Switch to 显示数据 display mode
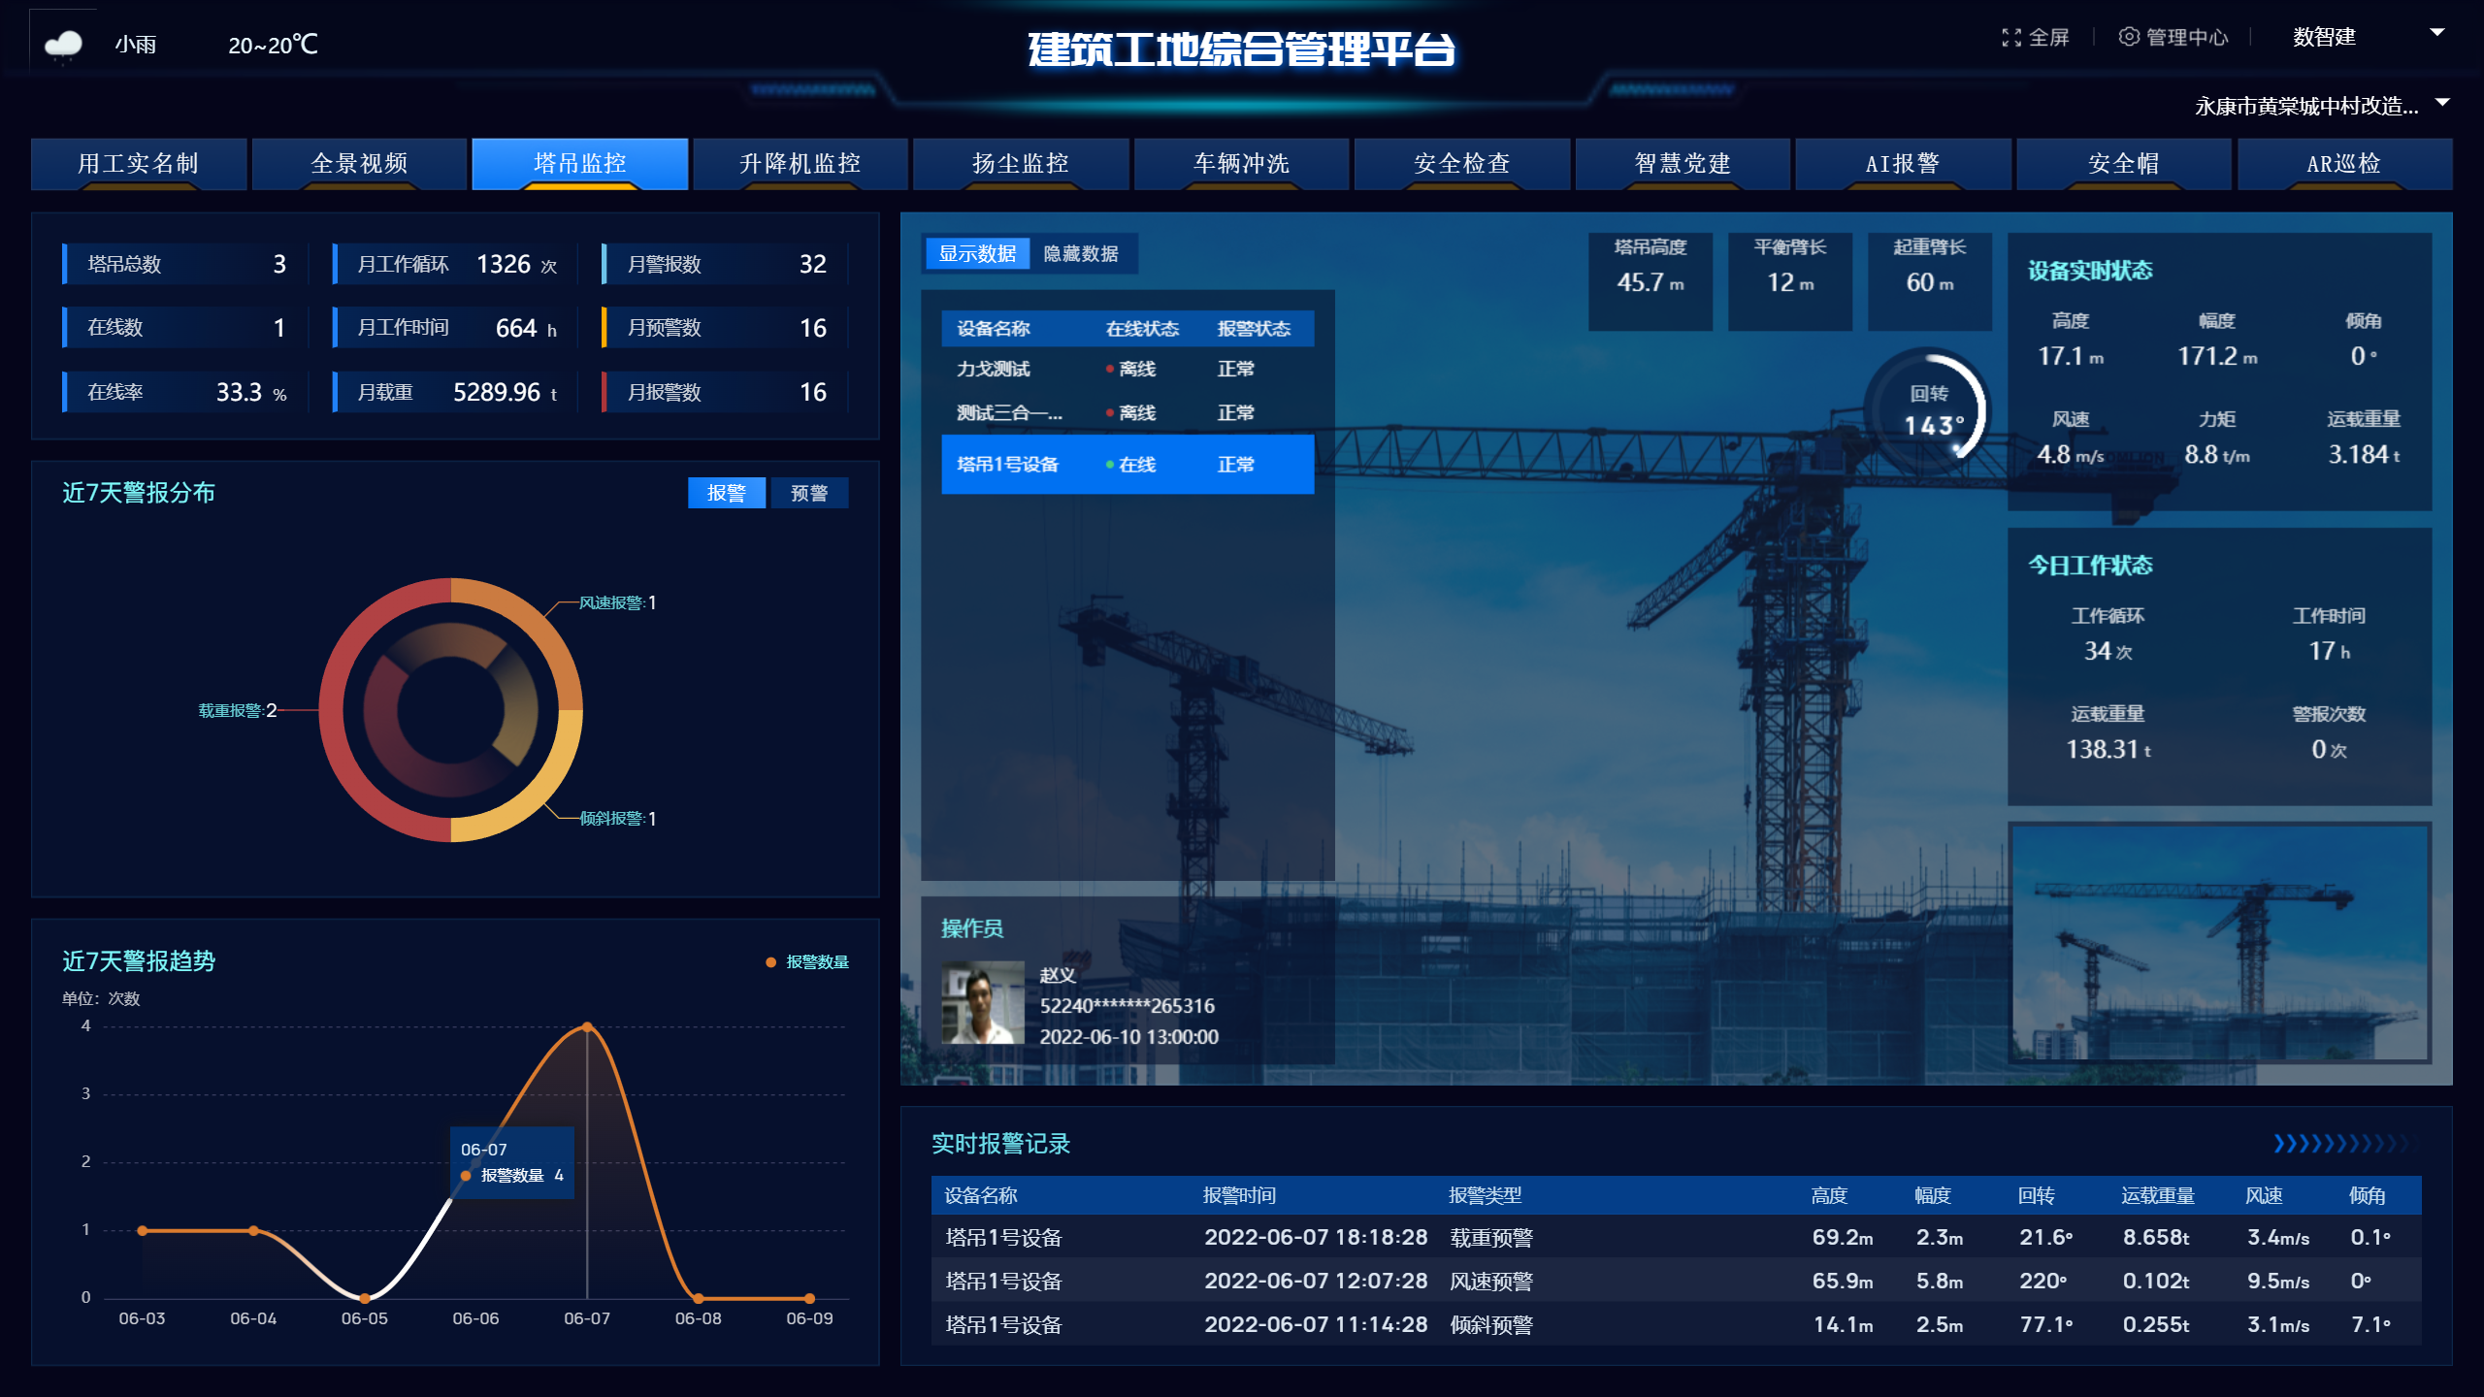This screenshot has height=1397, width=2484. (977, 254)
